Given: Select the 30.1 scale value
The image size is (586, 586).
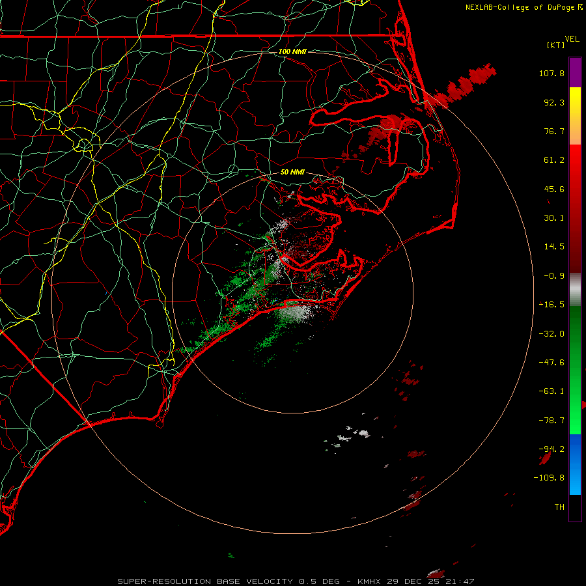Looking at the screenshot, I should tap(554, 218).
